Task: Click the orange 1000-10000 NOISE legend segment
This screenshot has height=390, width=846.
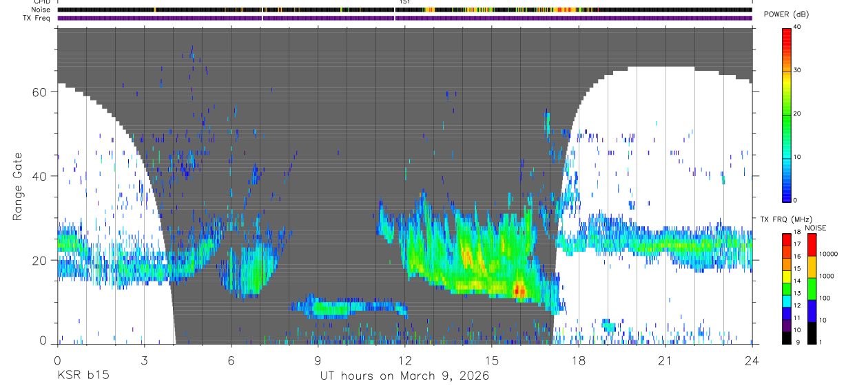Action: pyautogui.click(x=812, y=266)
